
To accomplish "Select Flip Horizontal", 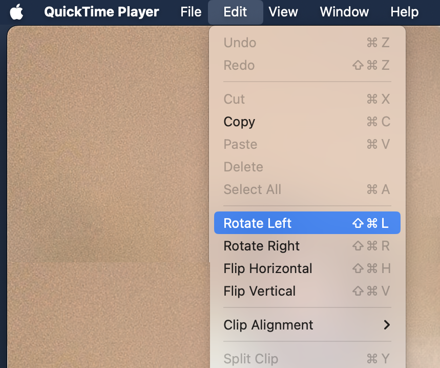I will coord(267,268).
